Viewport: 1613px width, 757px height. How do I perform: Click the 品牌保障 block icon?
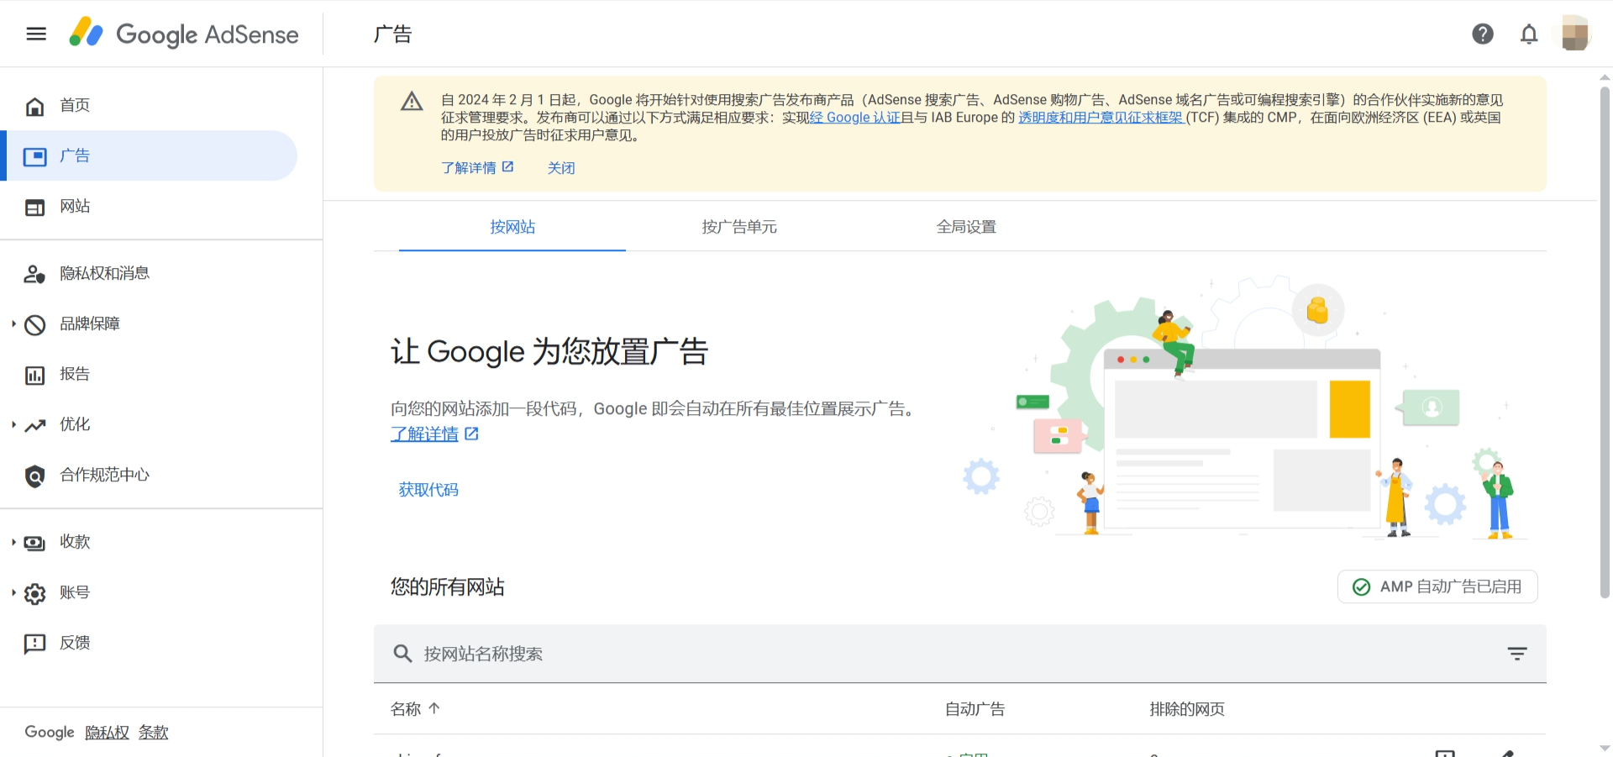(34, 324)
